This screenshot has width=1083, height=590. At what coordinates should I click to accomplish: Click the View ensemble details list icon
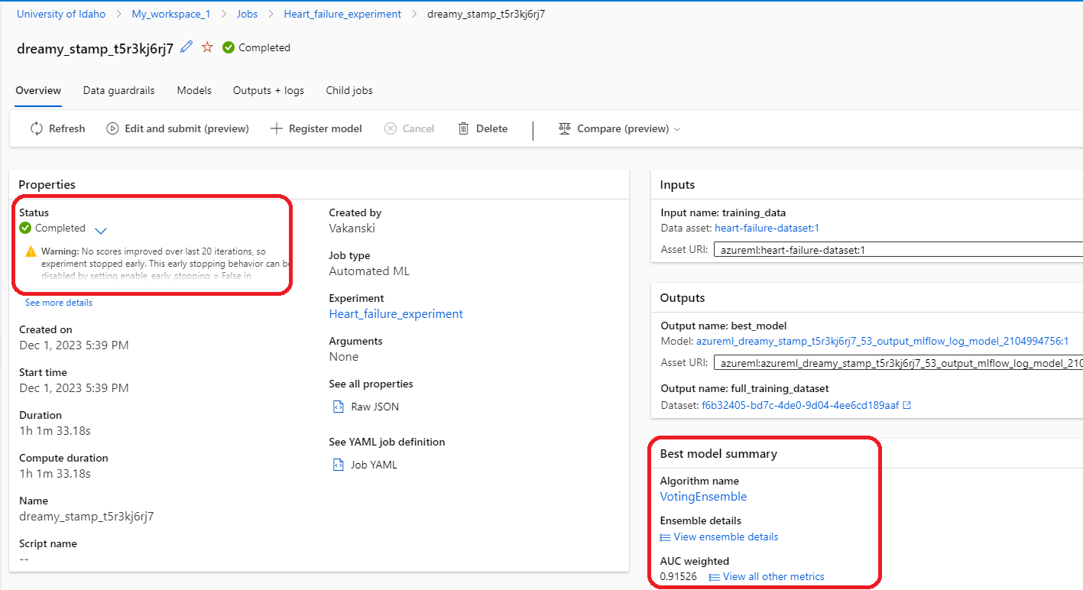(665, 537)
